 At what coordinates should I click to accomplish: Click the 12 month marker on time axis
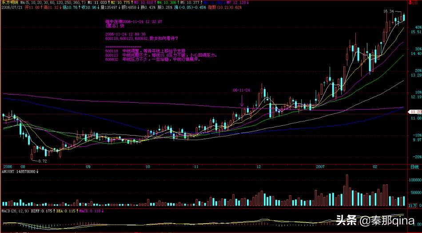[259, 167]
